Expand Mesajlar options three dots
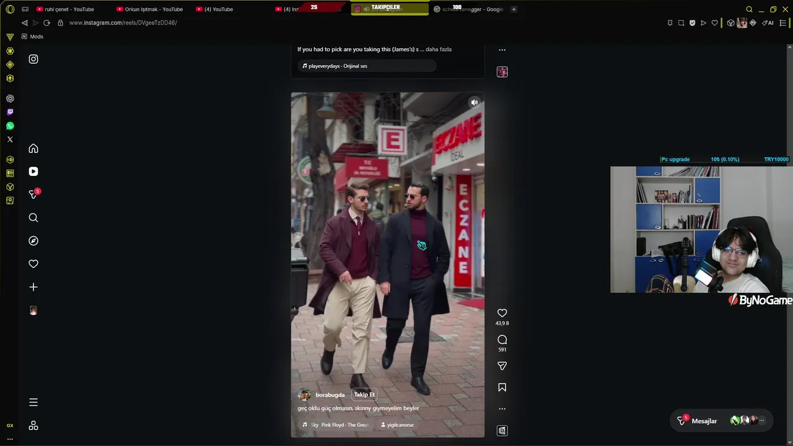The image size is (793, 446). tap(761, 421)
